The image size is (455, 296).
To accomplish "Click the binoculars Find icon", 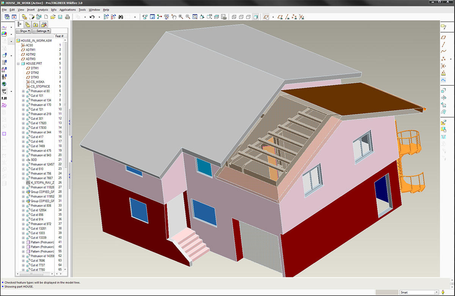I will coord(121,17).
